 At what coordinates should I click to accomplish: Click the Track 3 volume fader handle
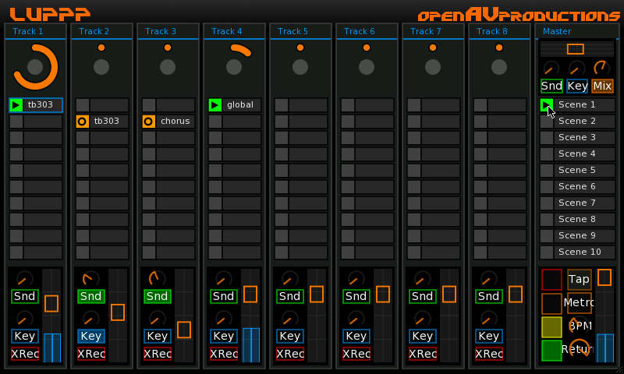(x=184, y=330)
